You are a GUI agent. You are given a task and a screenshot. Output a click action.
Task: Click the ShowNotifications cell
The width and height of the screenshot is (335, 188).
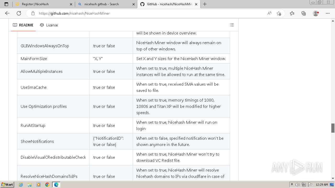(x=53, y=141)
